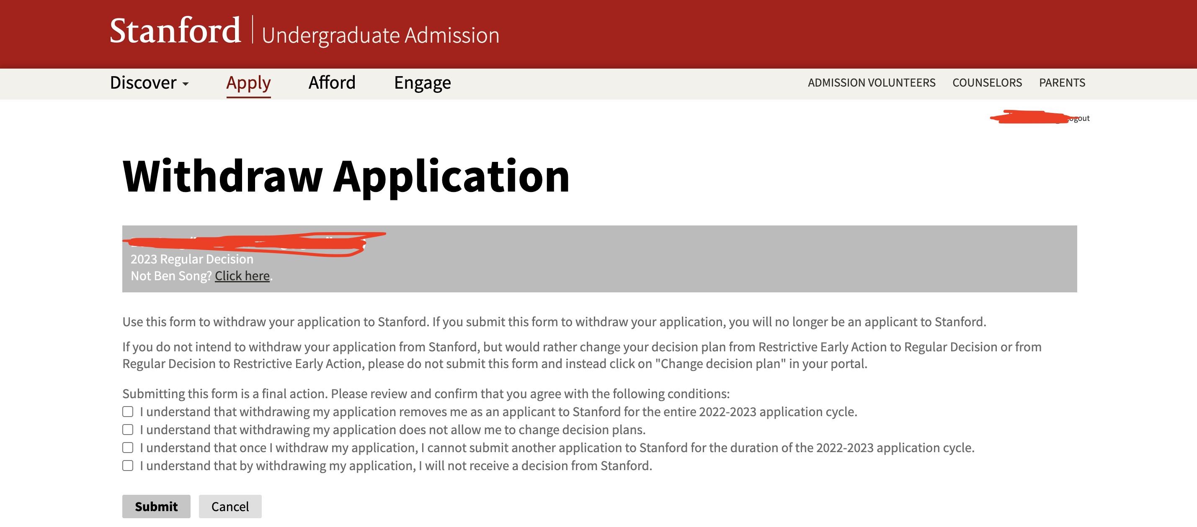Visit the Admission Volunteers link
1197x527 pixels.
pyautogui.click(x=871, y=82)
